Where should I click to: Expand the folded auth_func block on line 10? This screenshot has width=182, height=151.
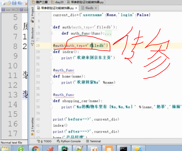coord(51,33)
